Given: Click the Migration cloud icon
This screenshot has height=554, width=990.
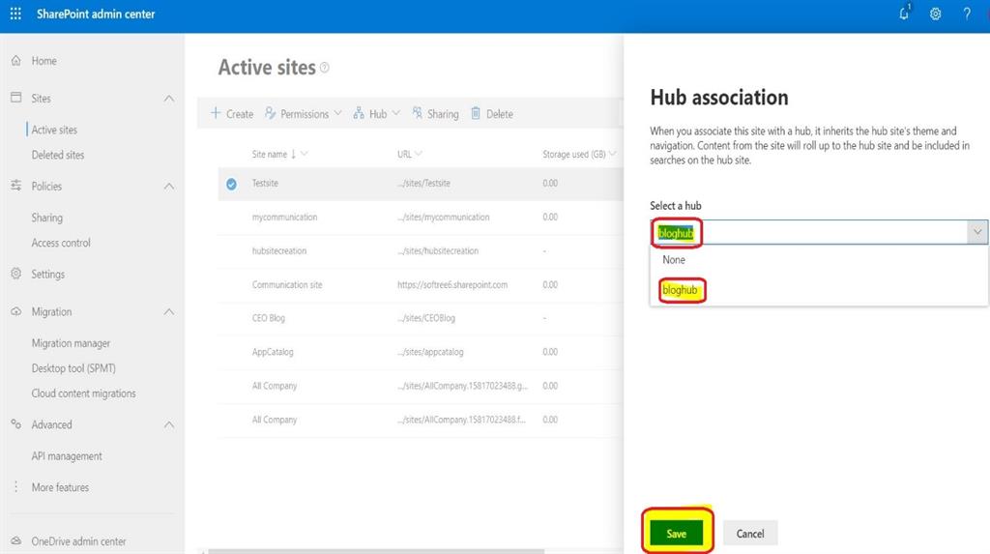Looking at the screenshot, I should (15, 311).
